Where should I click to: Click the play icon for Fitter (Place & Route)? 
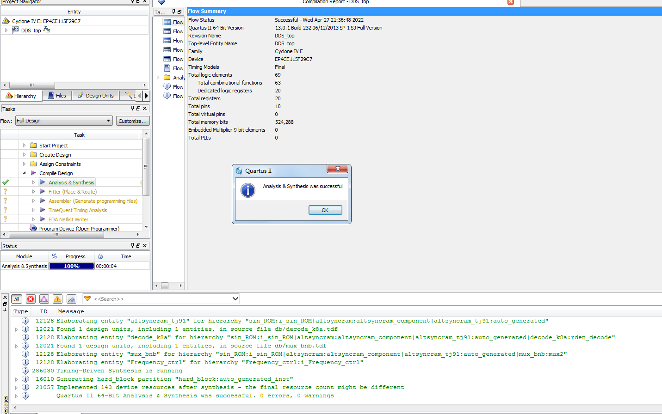43,191
